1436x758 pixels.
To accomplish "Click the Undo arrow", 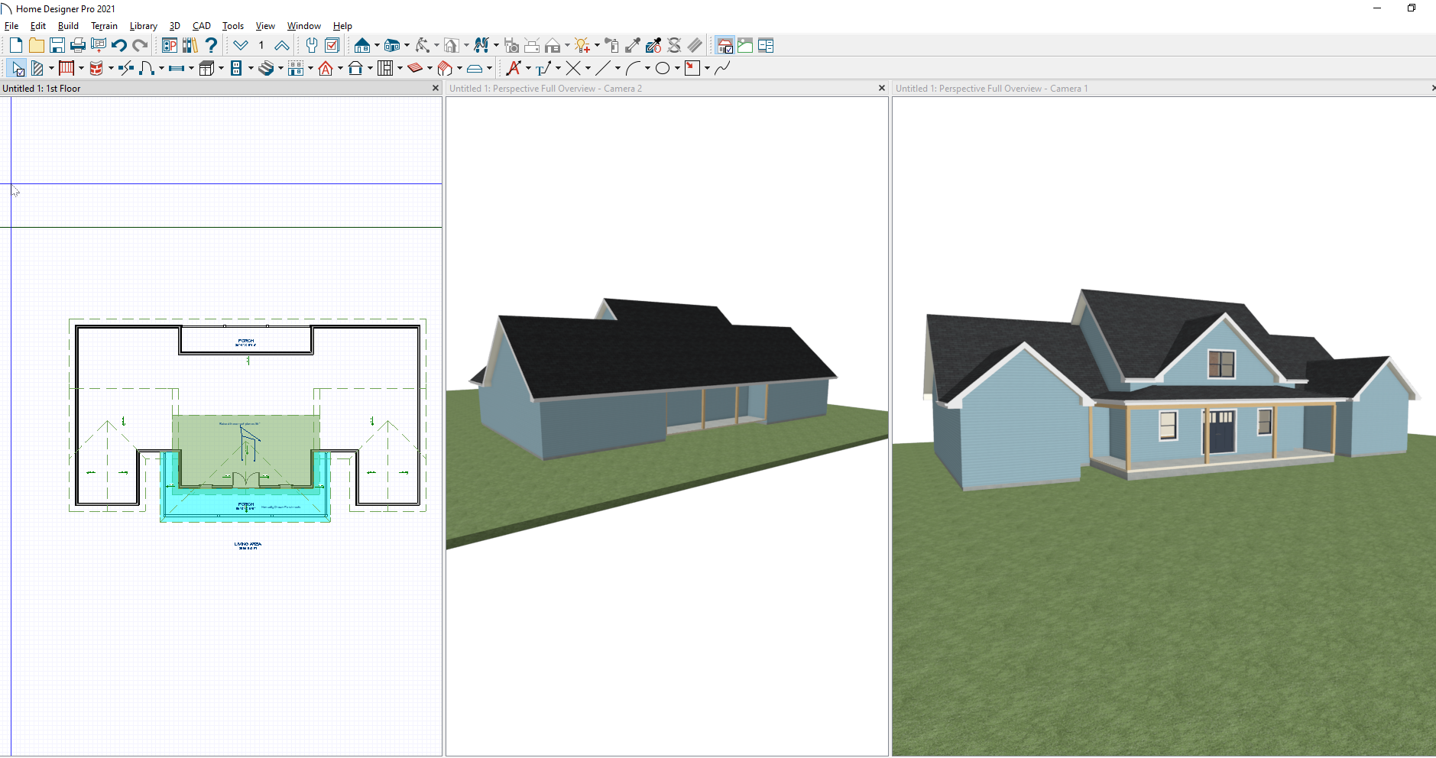I will 119,46.
